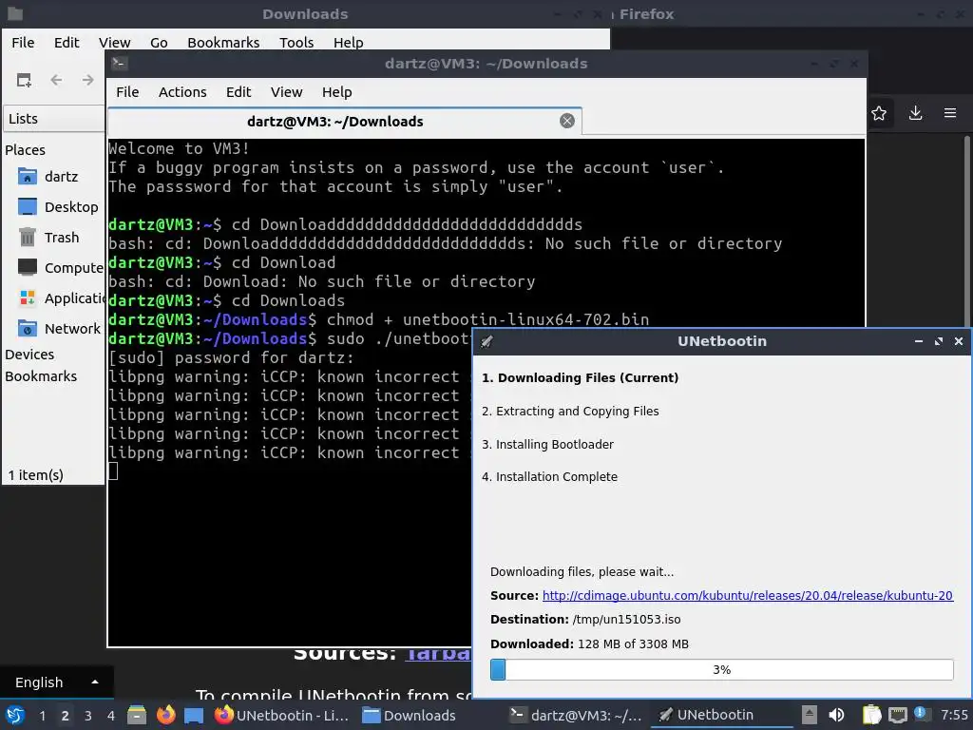Expand the Bookmarks section in sidebar
Screen dimensions: 973x730
point(41,376)
